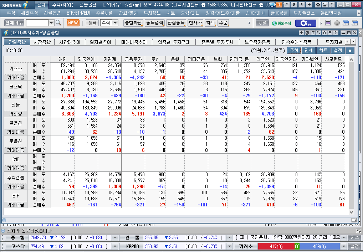
Task: Click the 전체메뉴 button
Action: [x=14, y=23]
